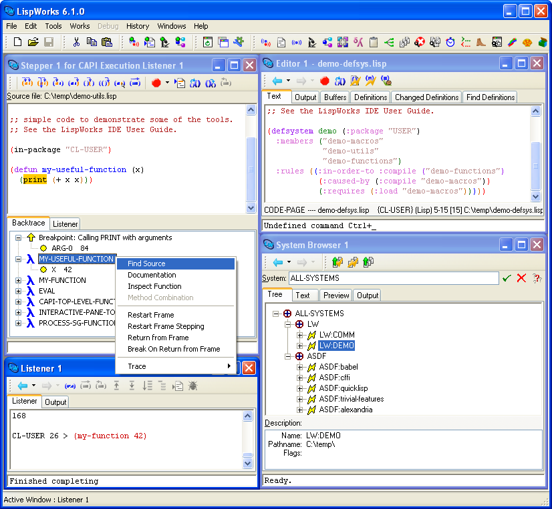
Task: Click the lifebuoy help icon in main toolbar
Action: tap(420, 42)
